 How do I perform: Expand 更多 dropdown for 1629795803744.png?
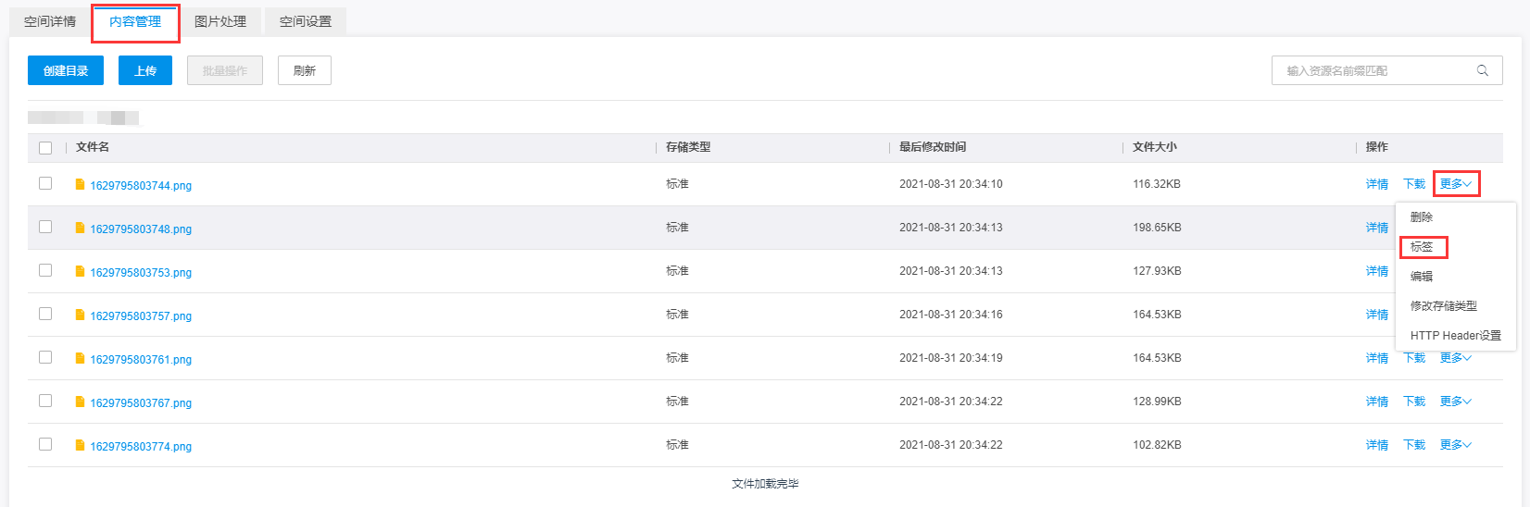coord(1455,184)
